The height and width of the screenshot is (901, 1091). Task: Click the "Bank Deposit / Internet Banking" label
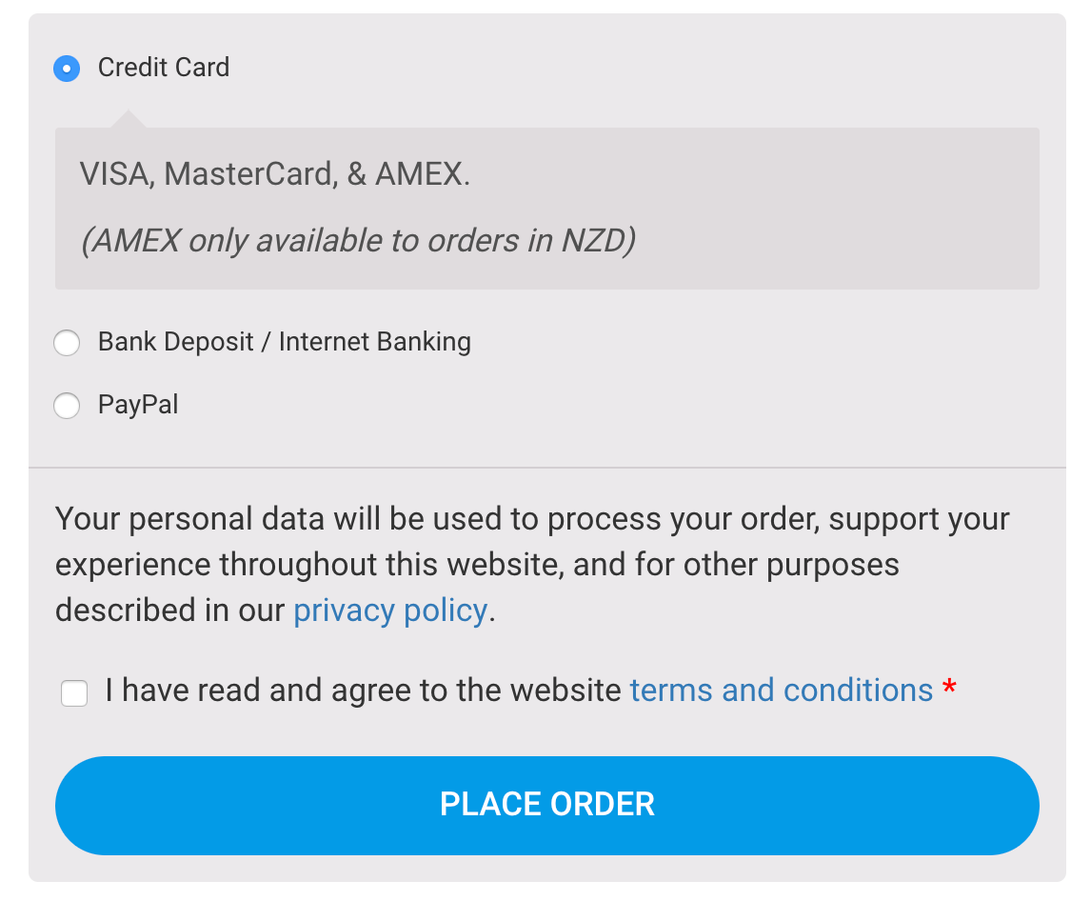[284, 342]
